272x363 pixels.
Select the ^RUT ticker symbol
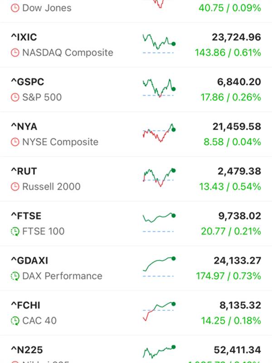click(x=24, y=171)
